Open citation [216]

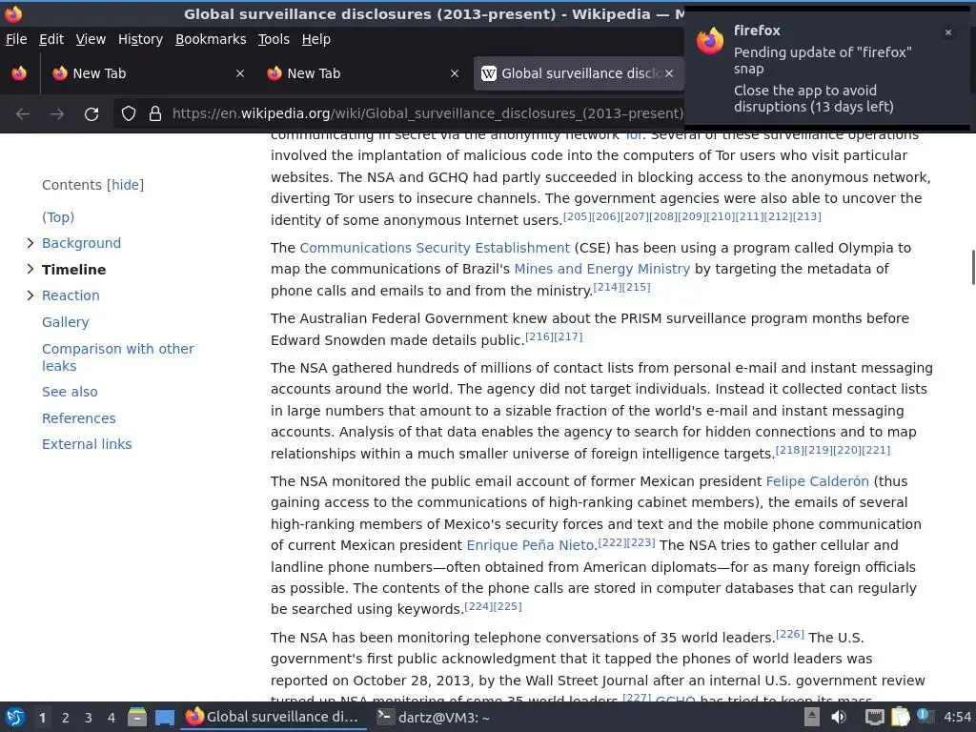[539, 336]
